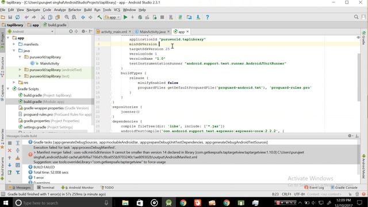This screenshot has width=368, height=207.
Task: Click the Project panel settings gear icon
Action: [83, 31]
